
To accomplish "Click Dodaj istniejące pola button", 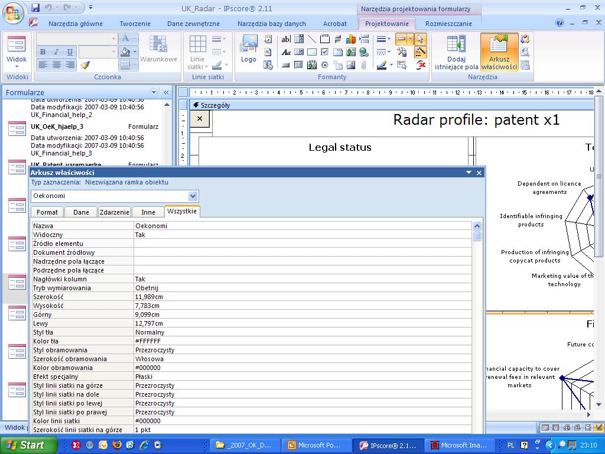I will [457, 53].
